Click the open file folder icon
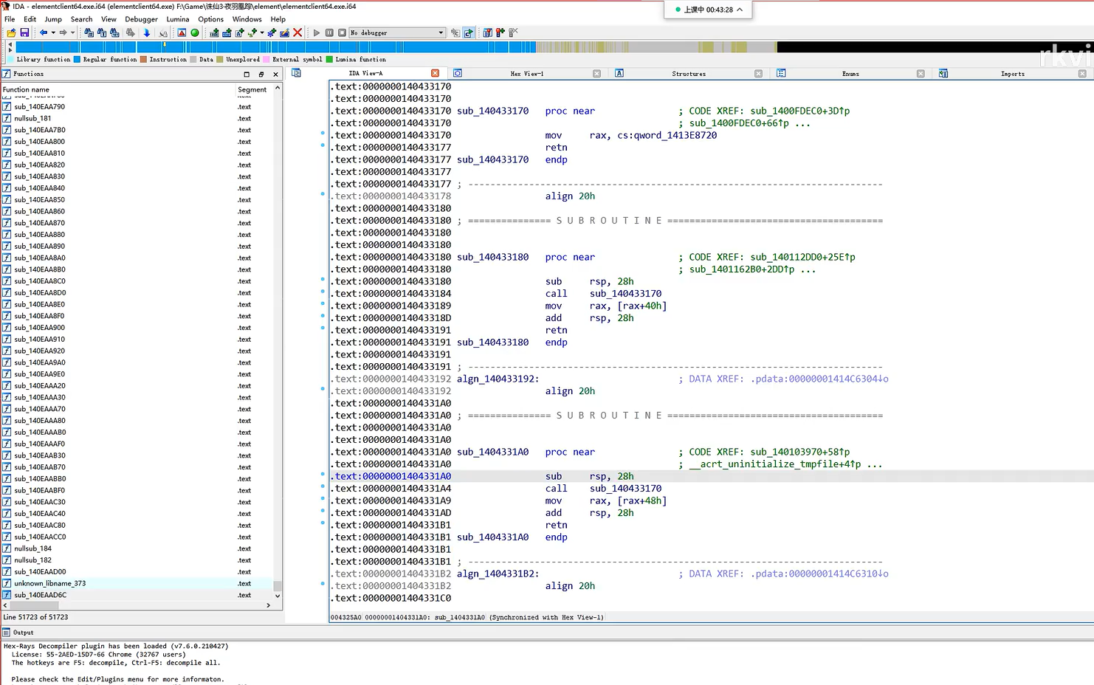Image resolution: width=1094 pixels, height=685 pixels. [11, 32]
